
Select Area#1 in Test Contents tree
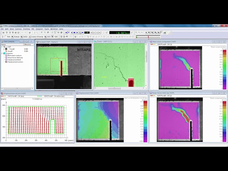click(10, 51)
